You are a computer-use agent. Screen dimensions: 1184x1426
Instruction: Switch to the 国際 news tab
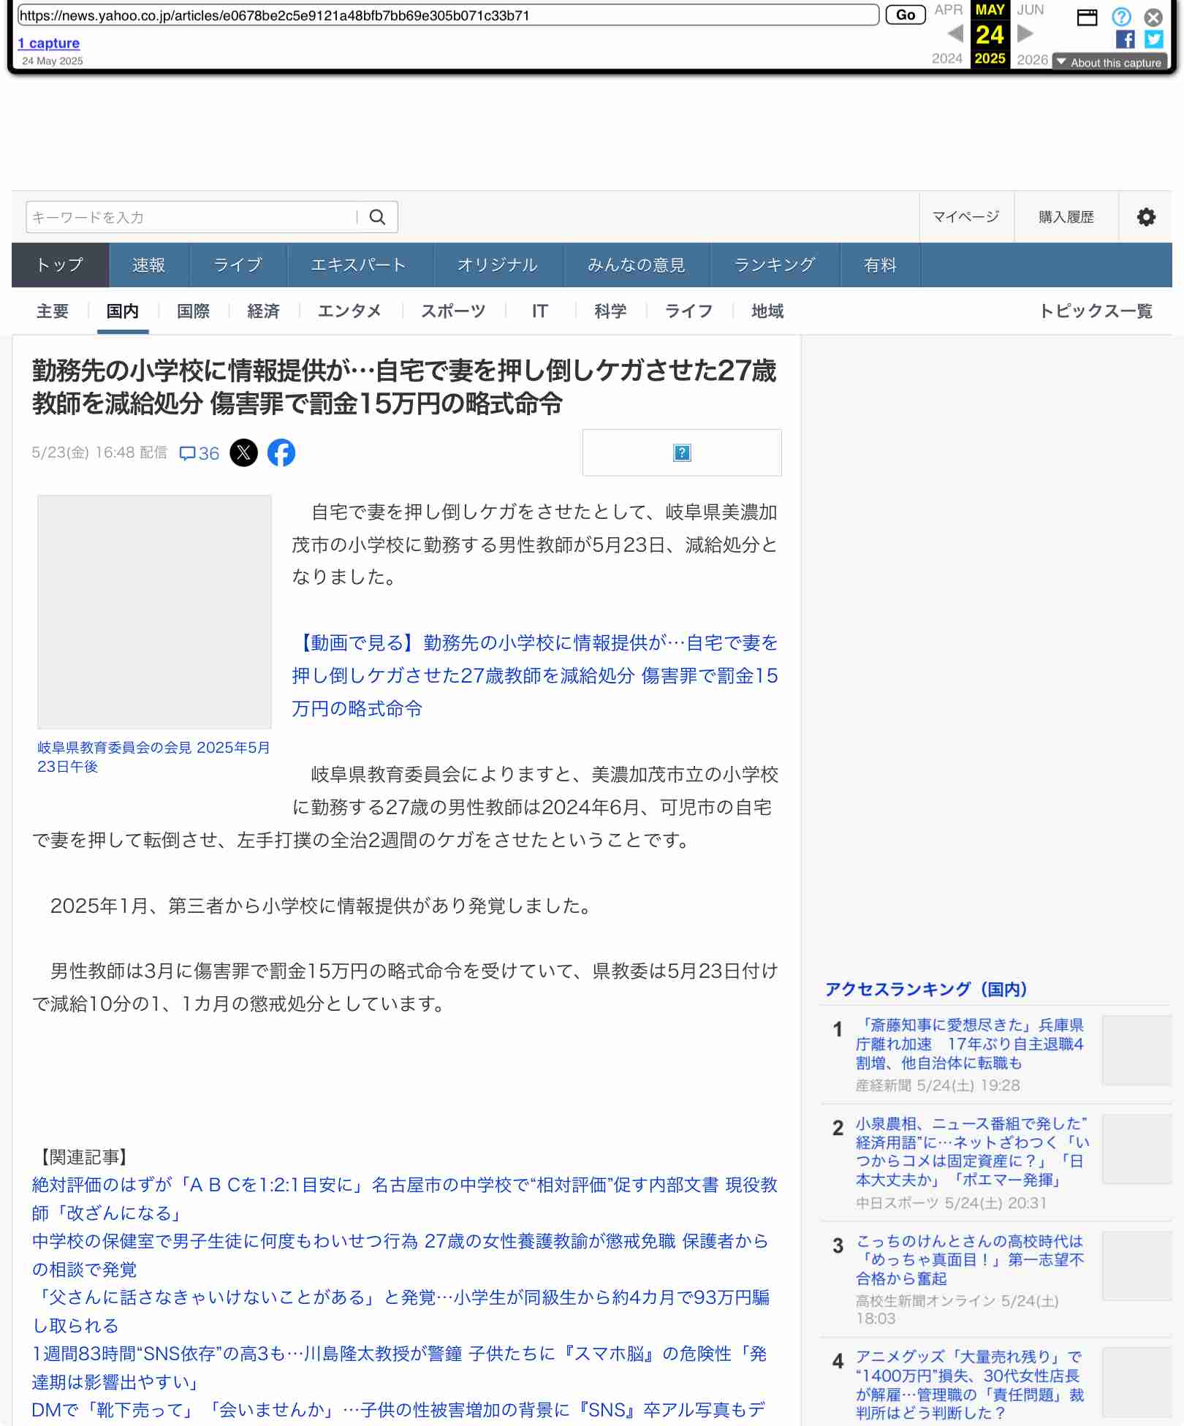click(x=193, y=311)
